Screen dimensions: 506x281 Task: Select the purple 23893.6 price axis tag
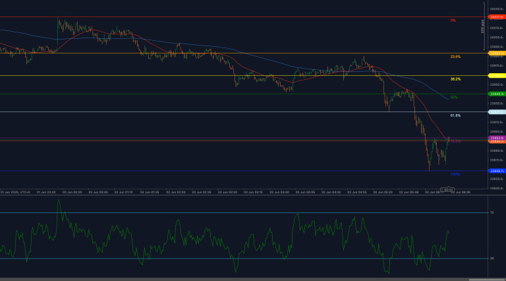pyautogui.click(x=497, y=138)
